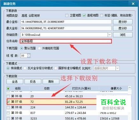Select the 默认范围 radio option

tap(22, 48)
